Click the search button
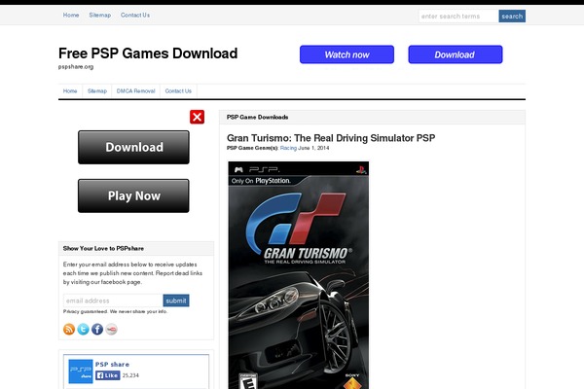This screenshot has height=389, width=584. click(x=512, y=16)
